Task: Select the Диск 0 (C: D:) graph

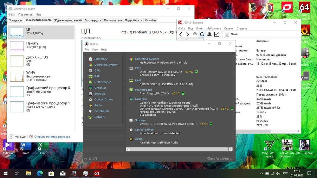Action: click(x=17, y=61)
